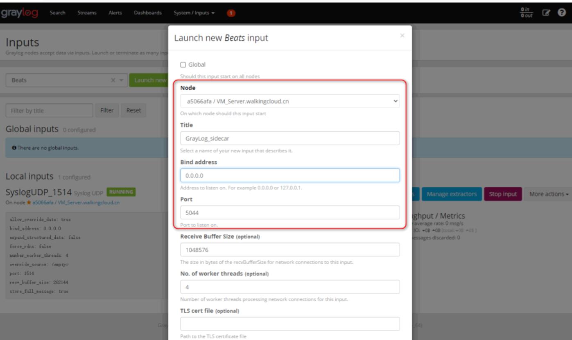Open the Alerts page
This screenshot has width=572, height=340.
click(115, 13)
